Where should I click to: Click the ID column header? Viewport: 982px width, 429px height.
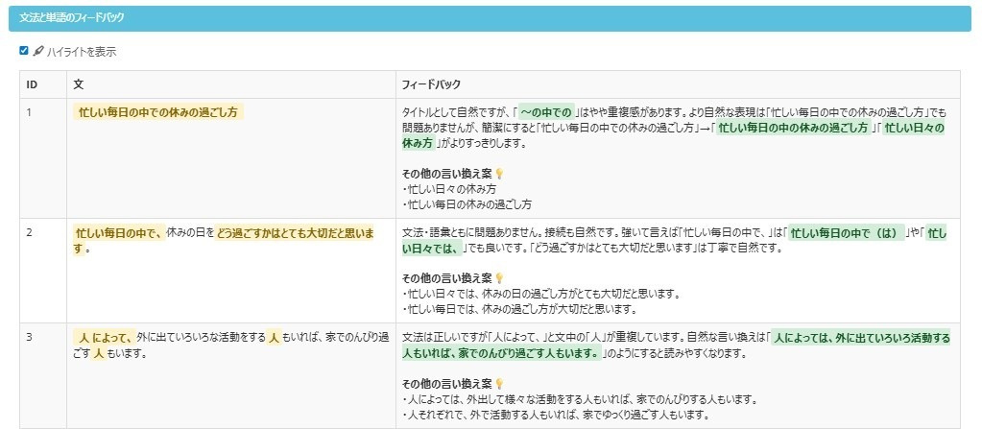click(x=32, y=84)
